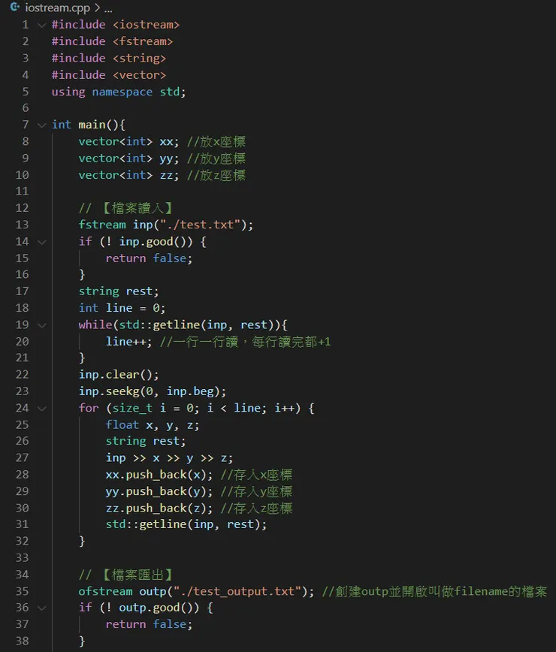Click the comment starting "//創建outp並開啟"
The image size is (556, 652).
434,591
